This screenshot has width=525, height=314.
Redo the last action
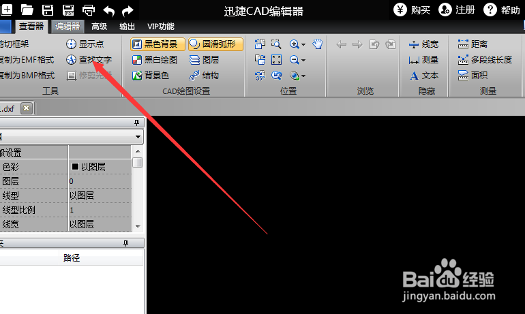(x=127, y=11)
